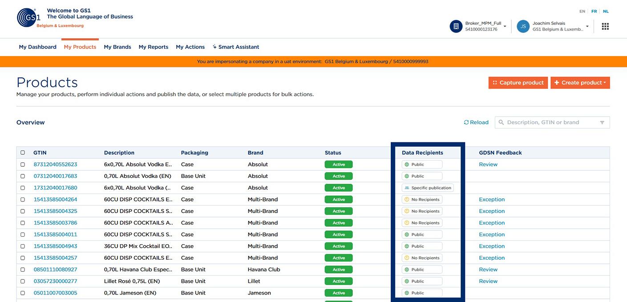Click the No Recipients badge for GTIN 15413585004264
627x302 pixels.
(422, 200)
